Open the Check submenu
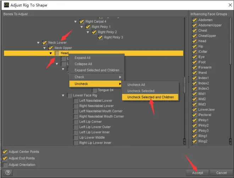The image size is (234, 178). [x=96, y=77]
